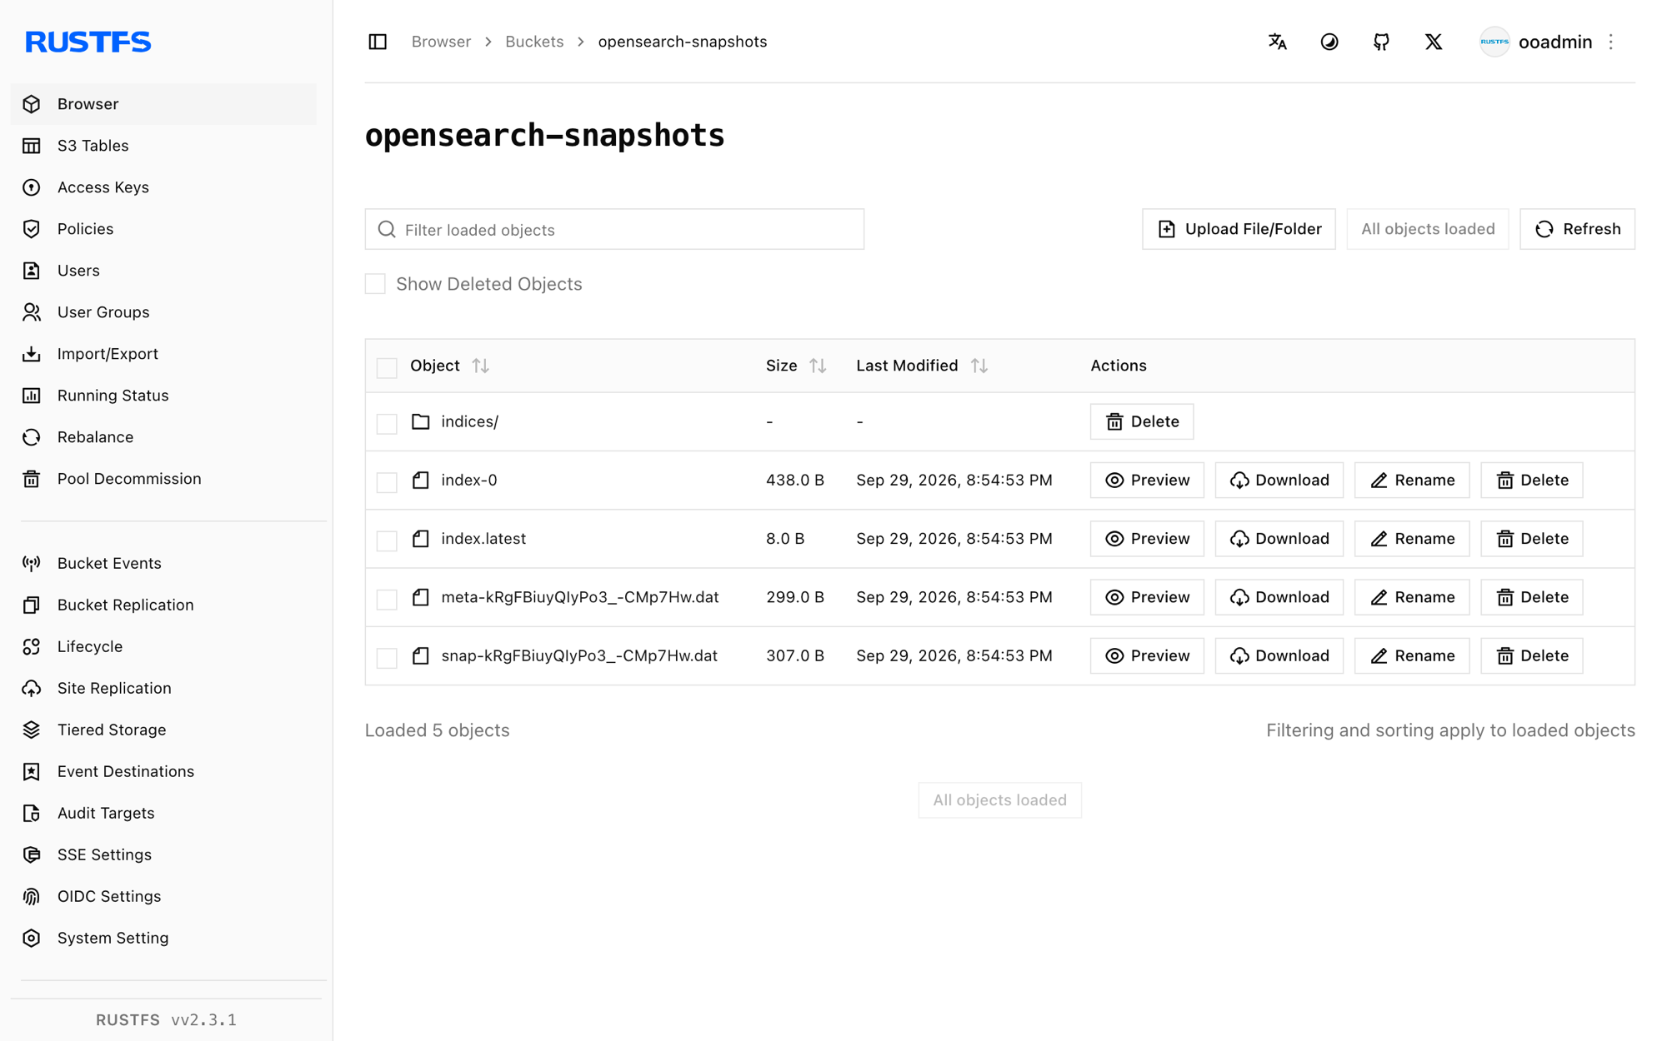The width and height of the screenshot is (1667, 1041).
Task: Open the indices/ folder name
Action: (469, 421)
